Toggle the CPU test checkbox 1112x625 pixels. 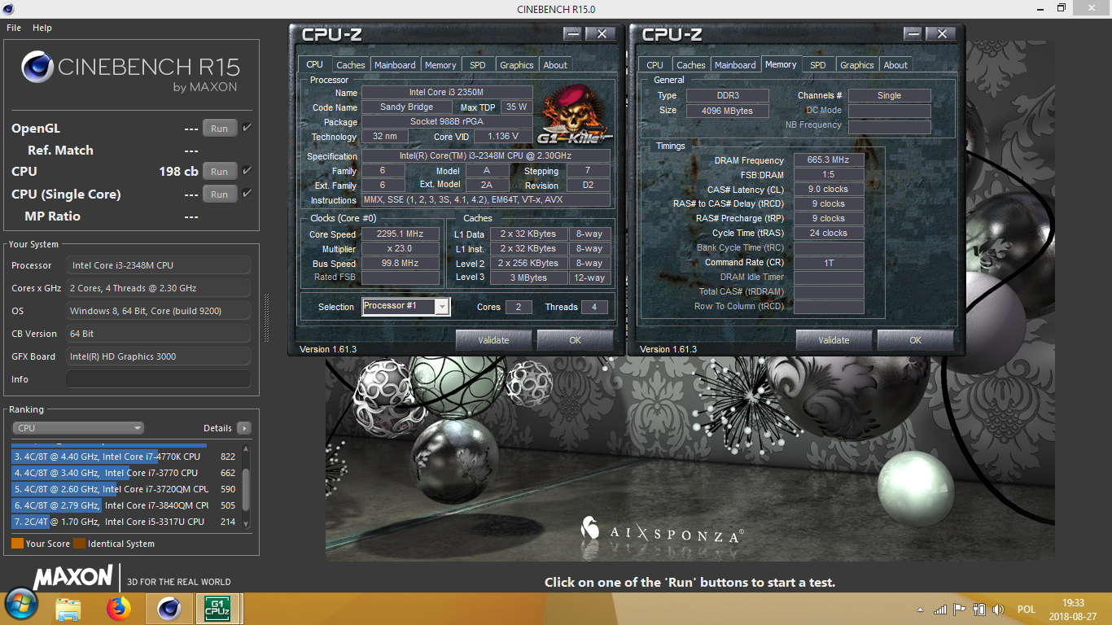point(247,171)
